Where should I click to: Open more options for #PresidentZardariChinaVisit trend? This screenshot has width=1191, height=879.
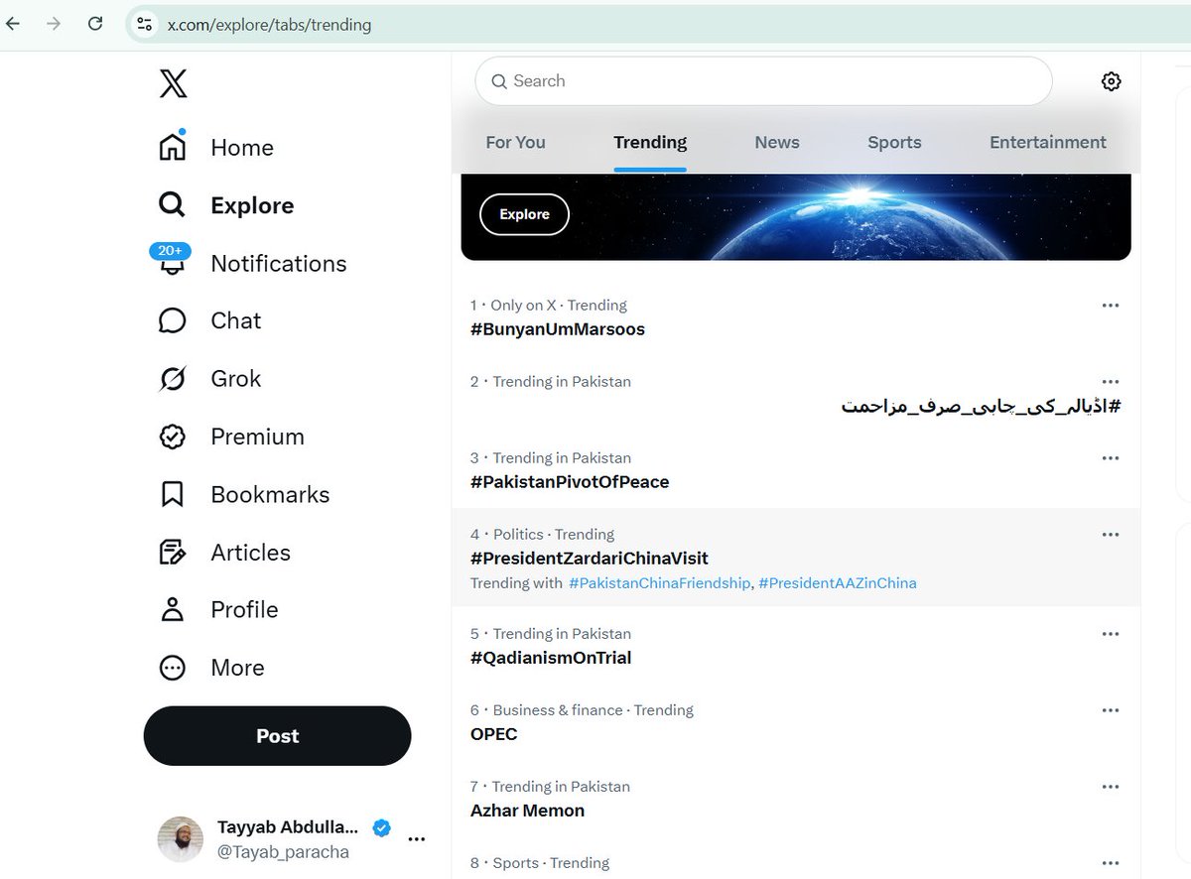pyautogui.click(x=1111, y=535)
